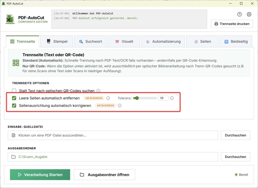Click the folder icon in Ausgabeordner field
Viewport: 258px width, 188px height.
(14, 157)
